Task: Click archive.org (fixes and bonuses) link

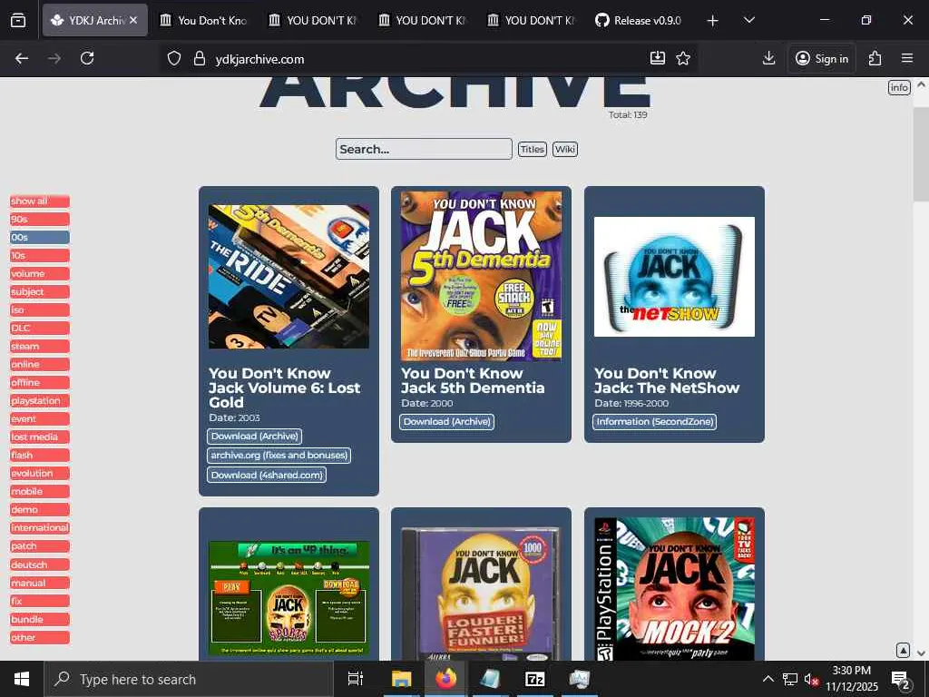Action: pyautogui.click(x=279, y=456)
